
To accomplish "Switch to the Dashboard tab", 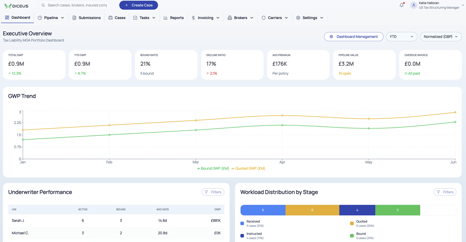I will [x=17, y=17].
